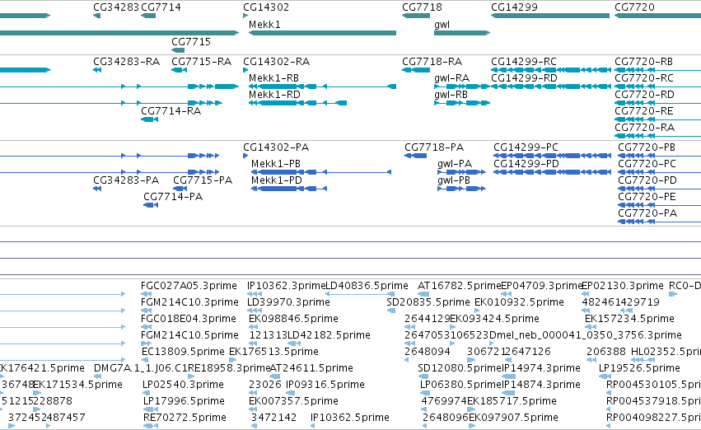Viewport: 701px width, 430px height.
Task: Click the FGM214C10.3prime EST label
Action: coord(189,302)
